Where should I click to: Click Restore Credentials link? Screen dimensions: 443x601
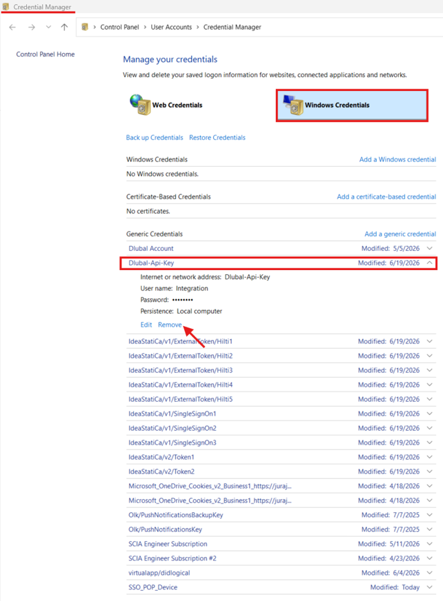pos(217,138)
